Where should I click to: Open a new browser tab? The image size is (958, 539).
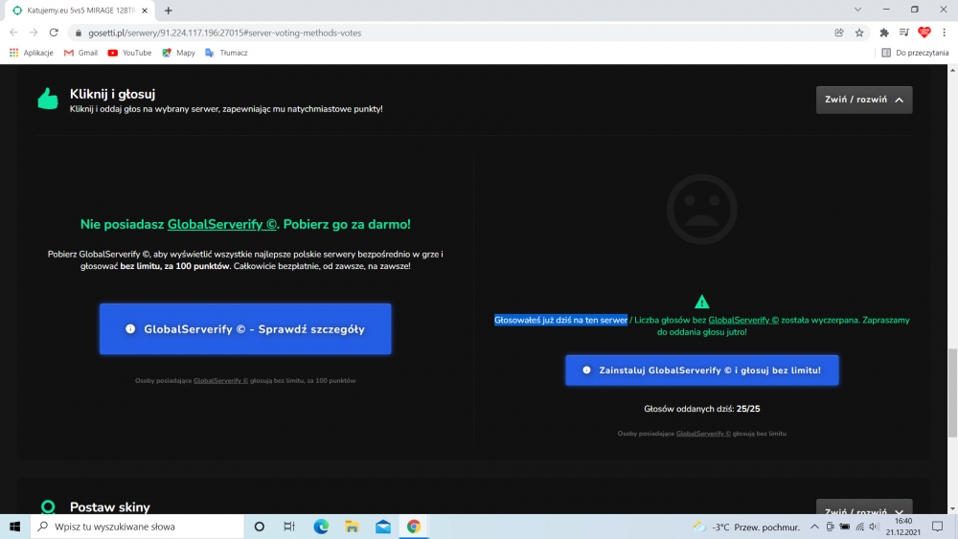(x=168, y=11)
